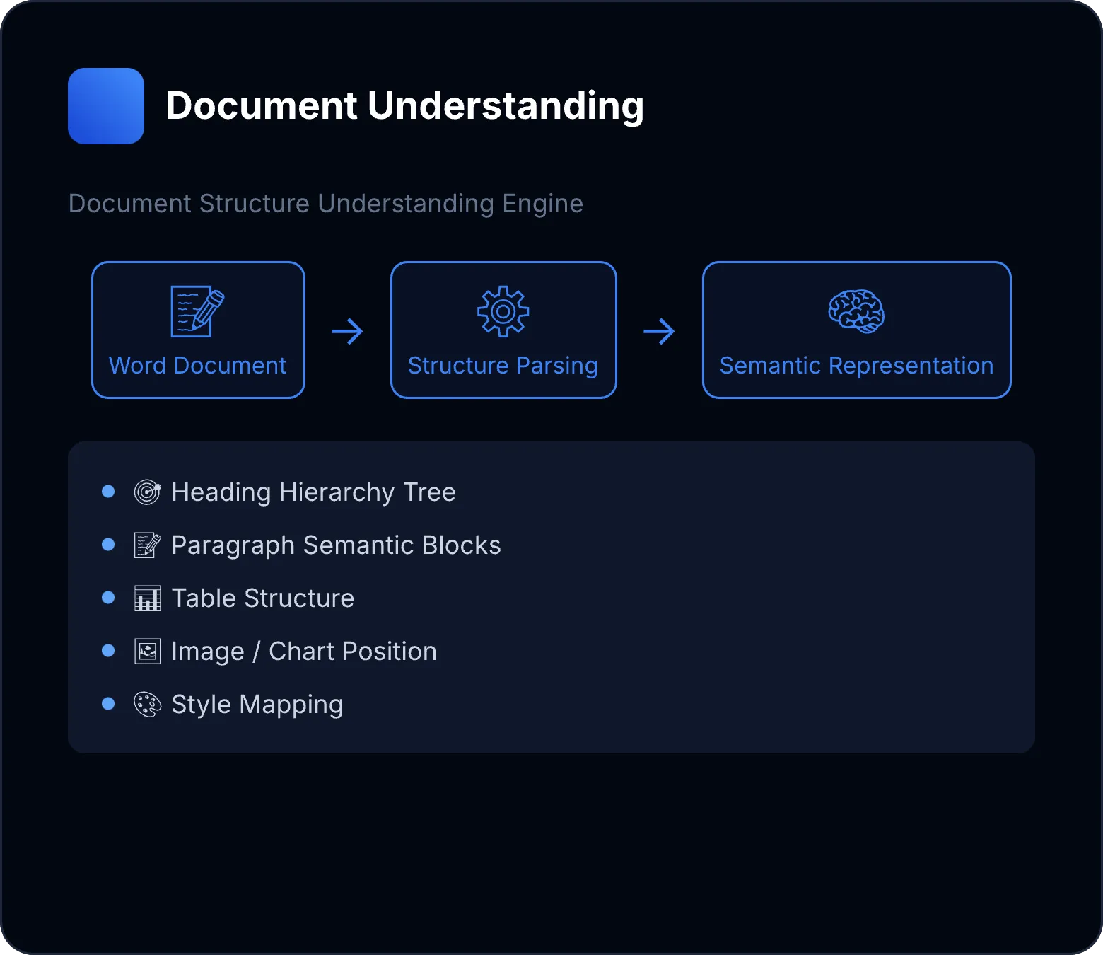Click the arrow between Word Document and Structure Parsing
This screenshot has width=1103, height=955.
[347, 330]
